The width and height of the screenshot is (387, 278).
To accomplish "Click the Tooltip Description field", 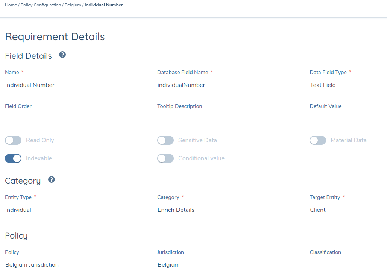I will (x=226, y=119).
